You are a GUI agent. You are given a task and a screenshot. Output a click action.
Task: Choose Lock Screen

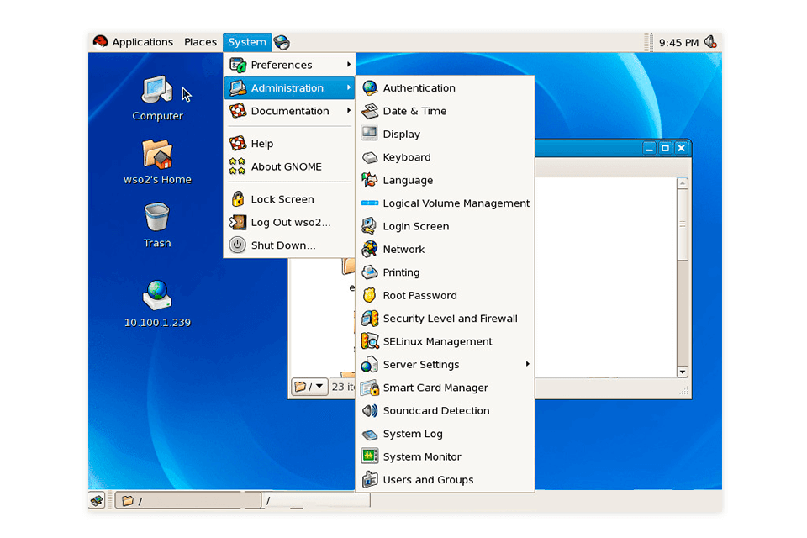[x=290, y=199]
